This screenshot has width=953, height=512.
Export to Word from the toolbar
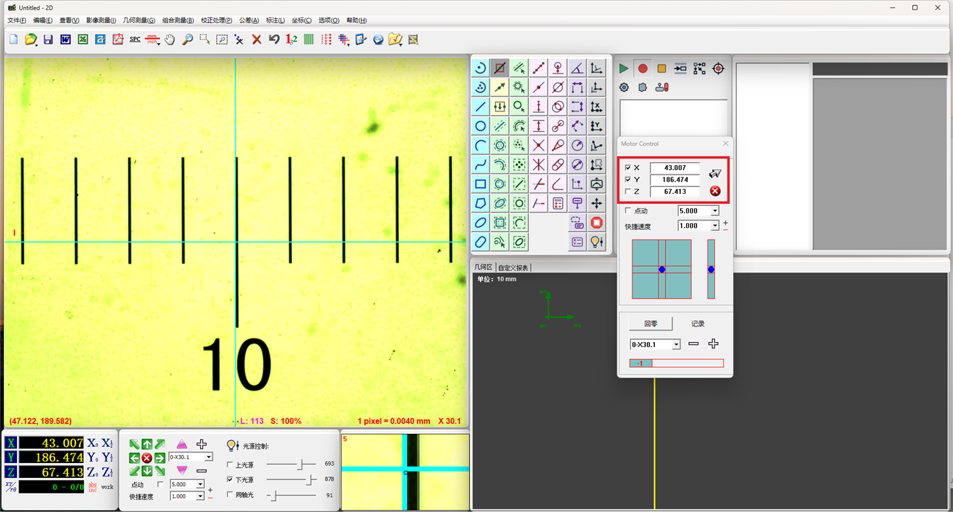pos(65,40)
